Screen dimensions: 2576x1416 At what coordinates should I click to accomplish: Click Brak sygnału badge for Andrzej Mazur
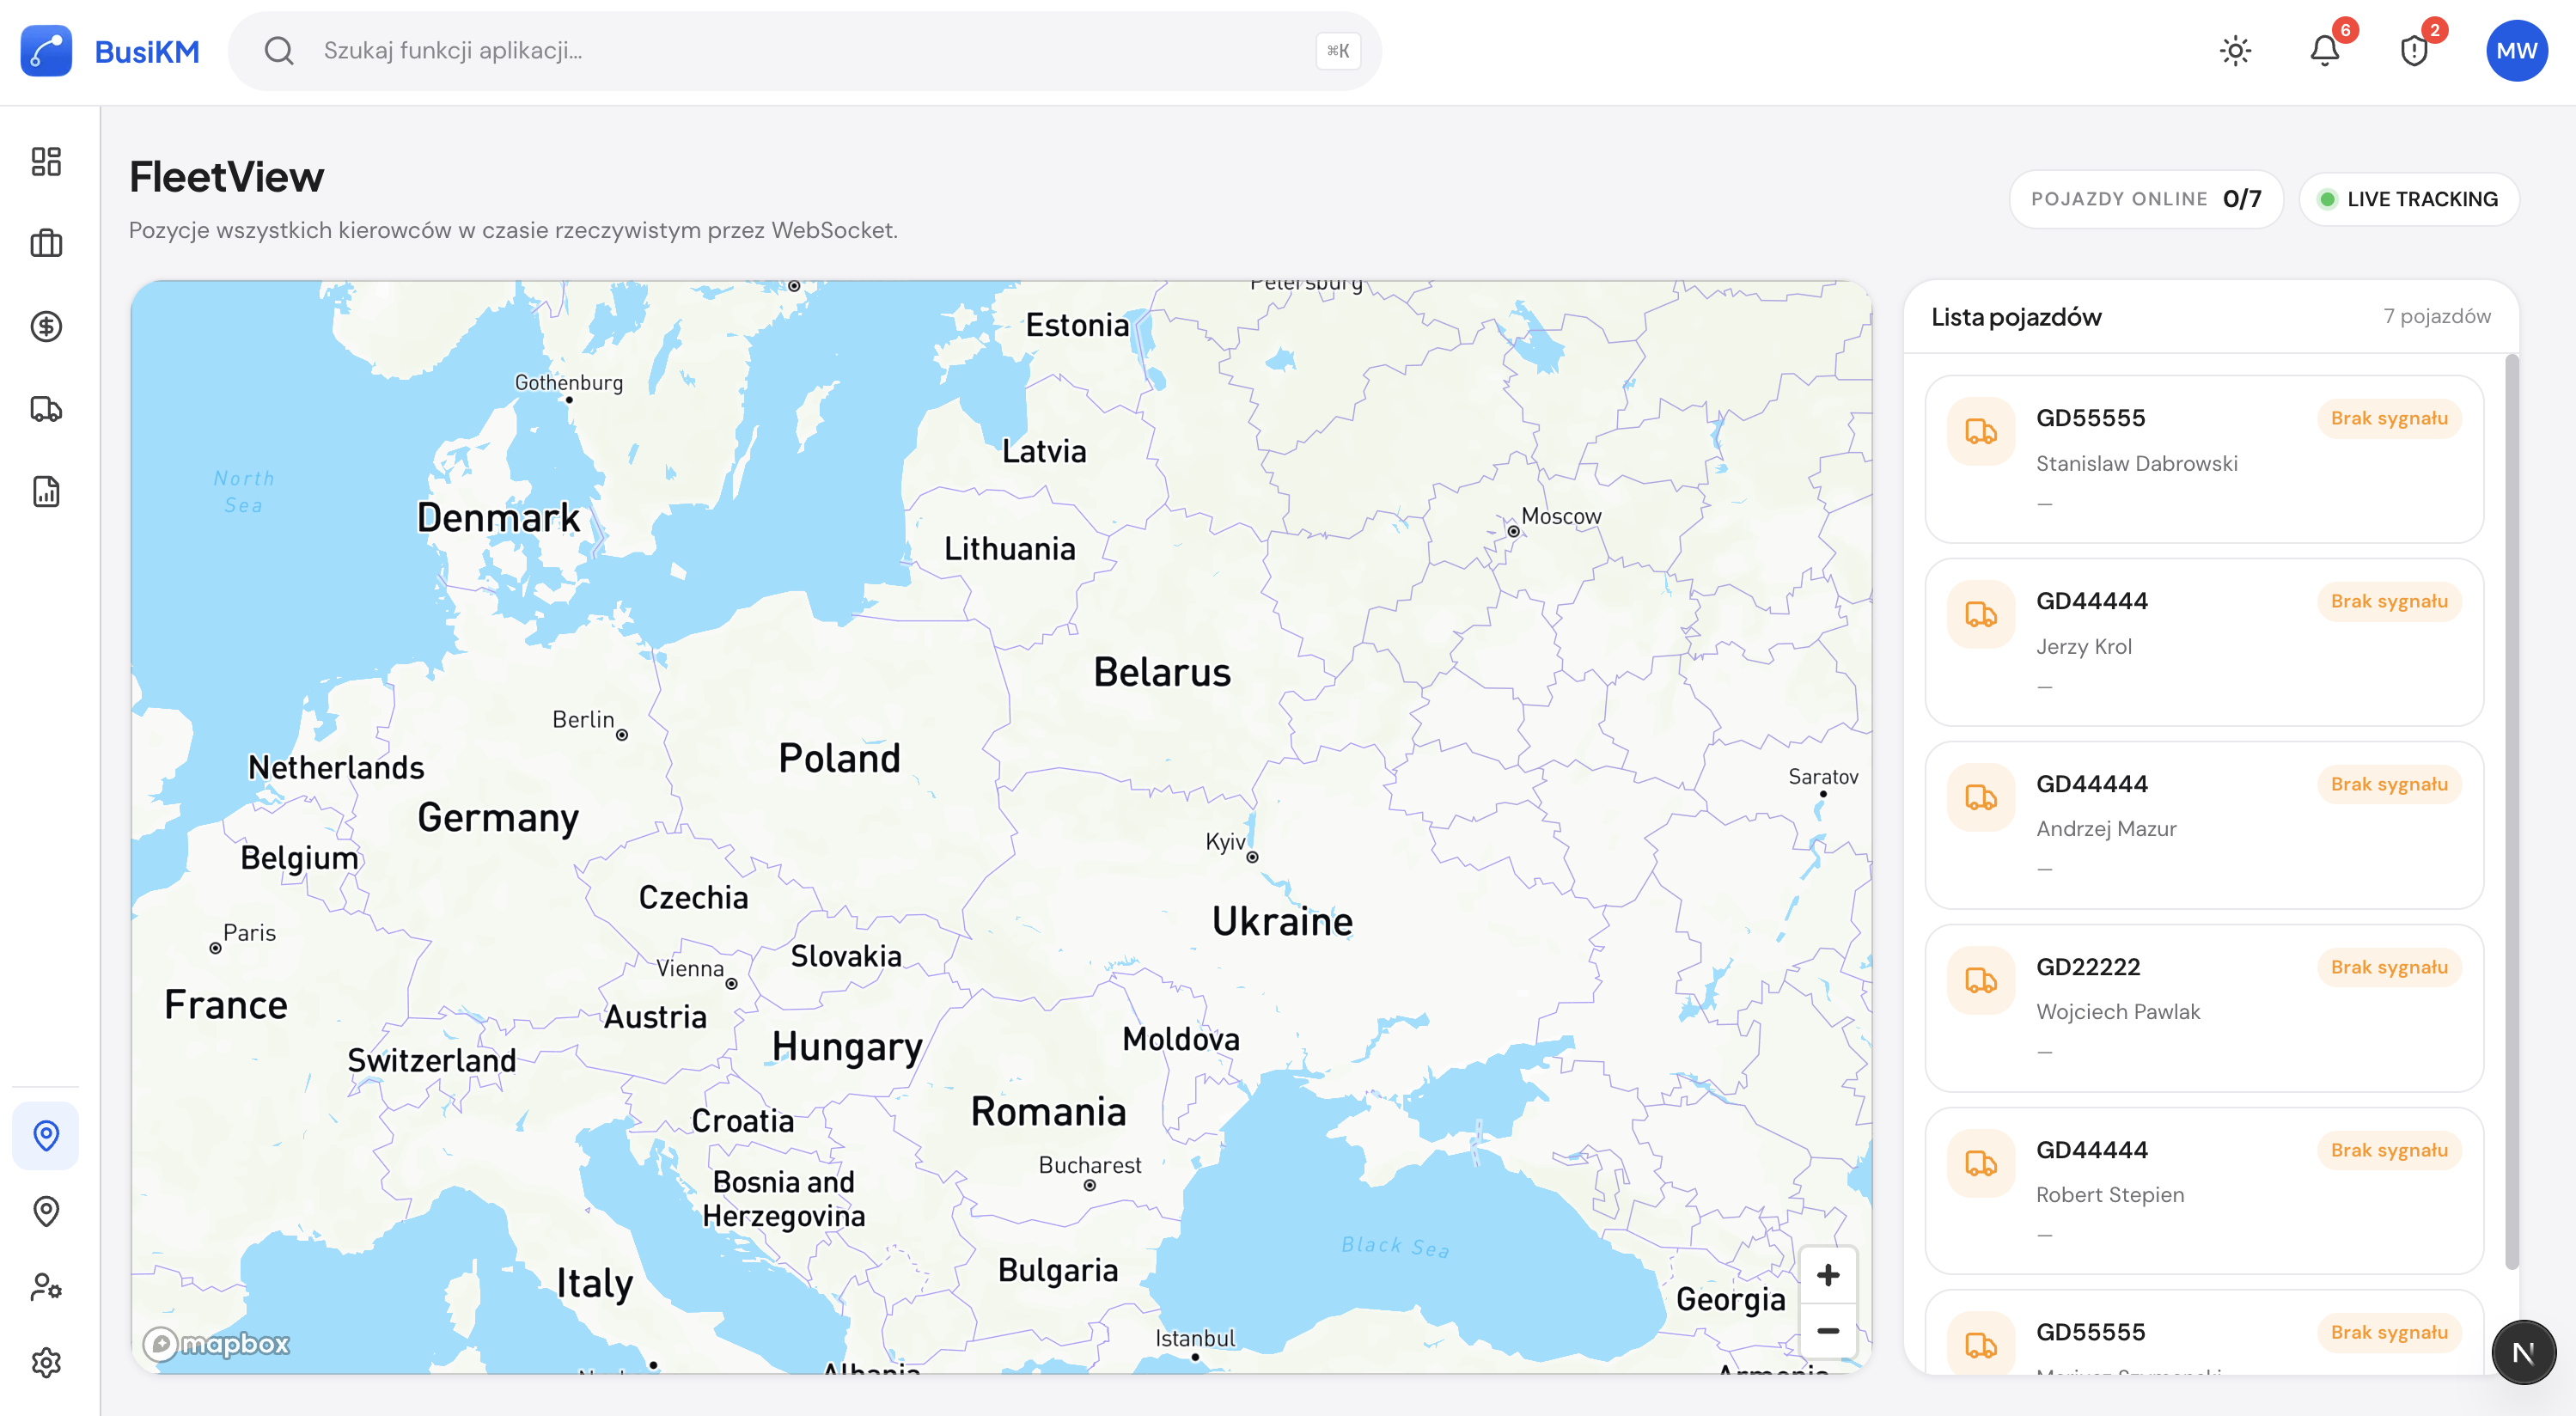[x=2389, y=784]
